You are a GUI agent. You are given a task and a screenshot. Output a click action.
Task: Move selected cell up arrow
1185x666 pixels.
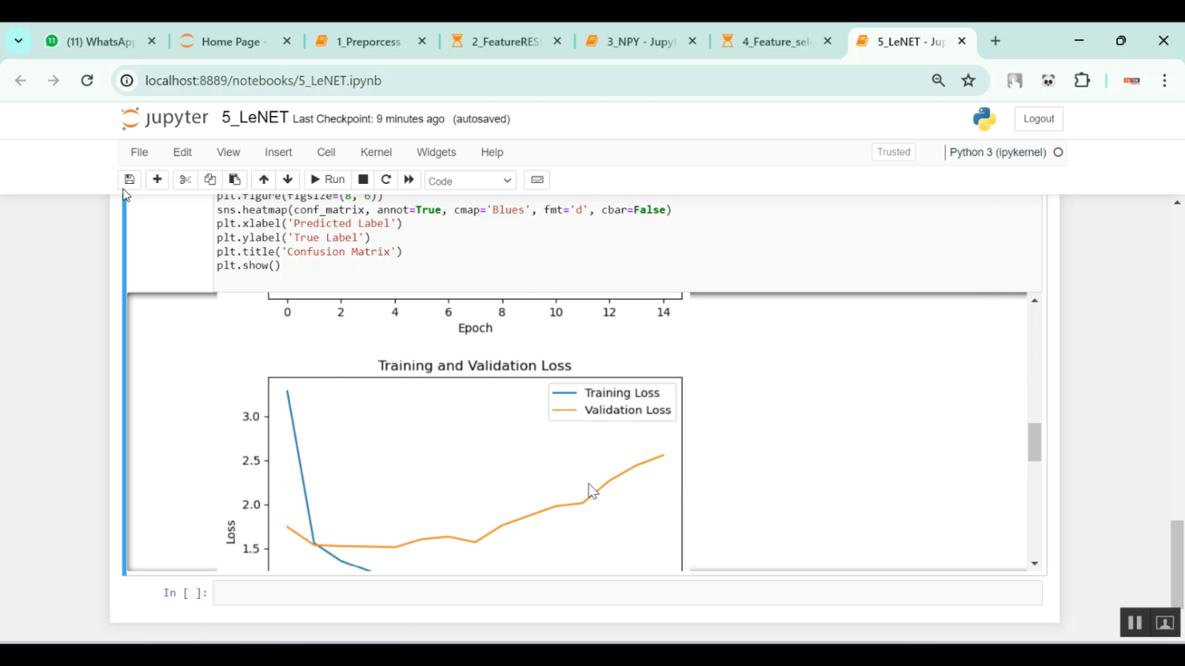tap(264, 180)
